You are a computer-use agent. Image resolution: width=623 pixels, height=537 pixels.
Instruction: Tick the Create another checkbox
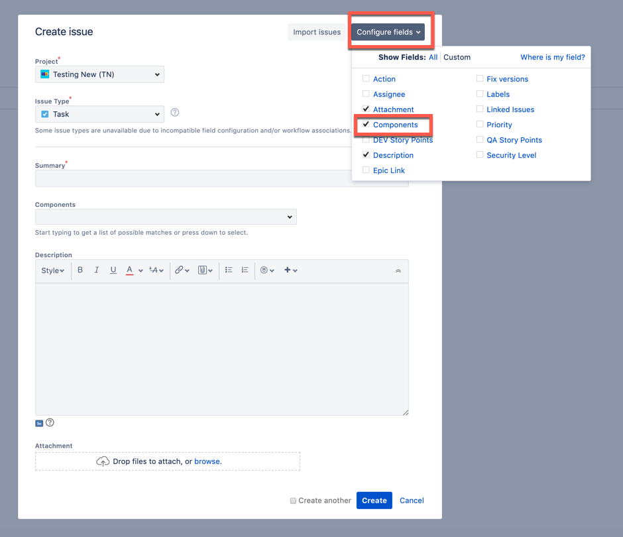coord(293,501)
